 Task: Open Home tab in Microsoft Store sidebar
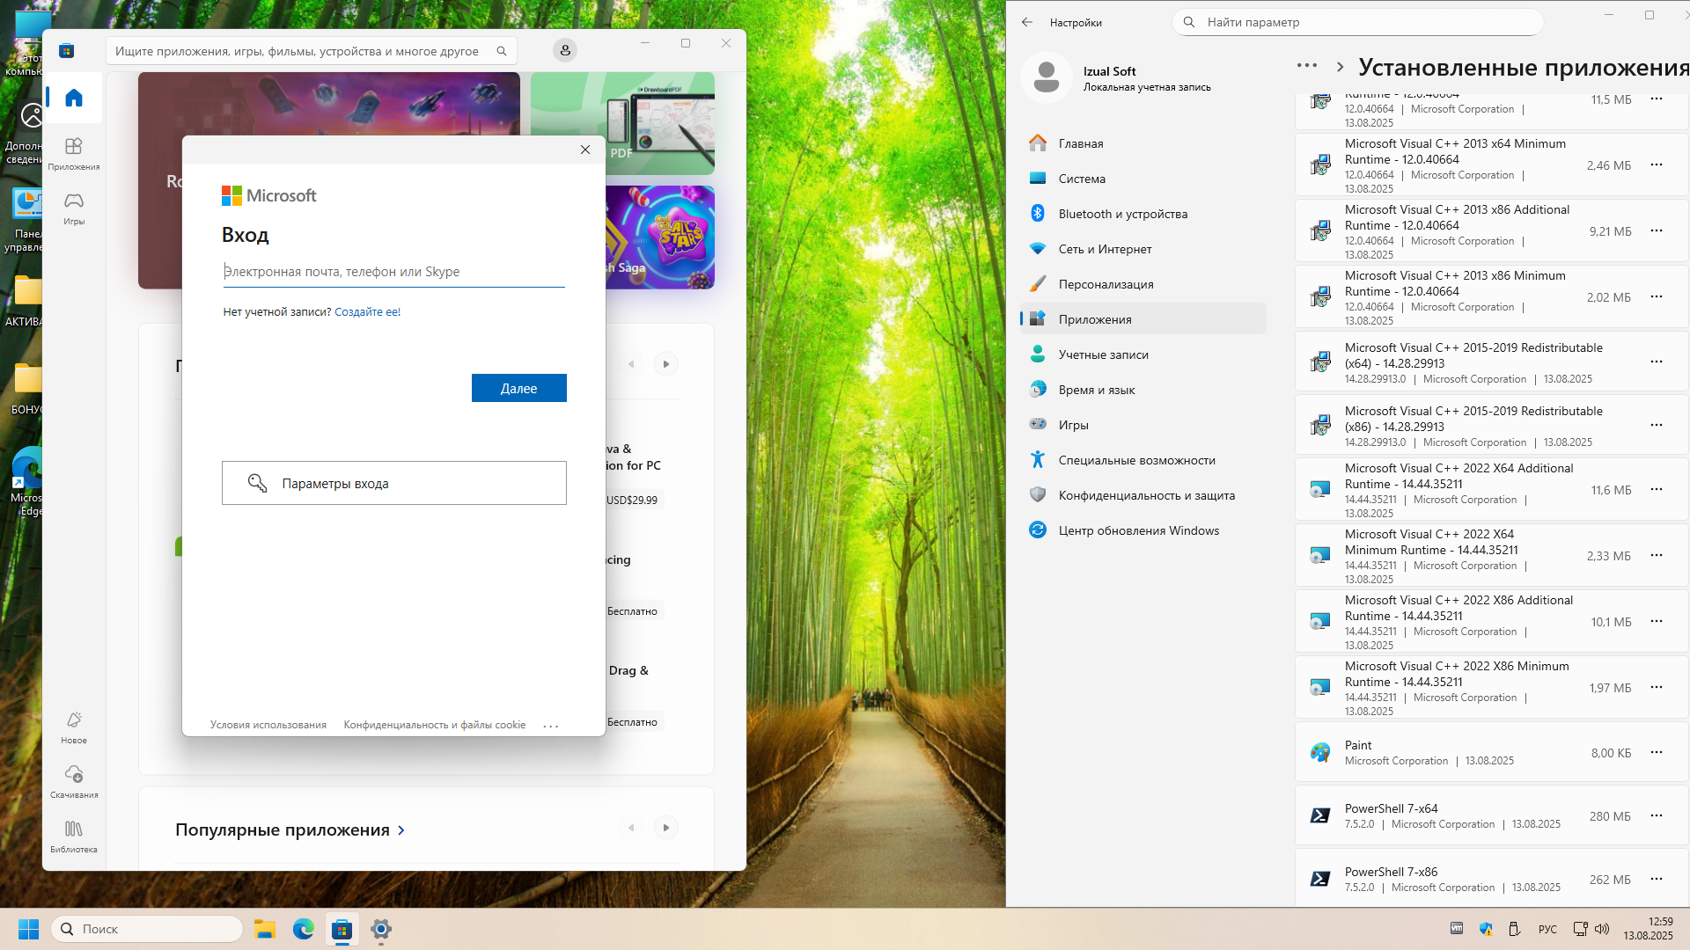[x=74, y=98]
